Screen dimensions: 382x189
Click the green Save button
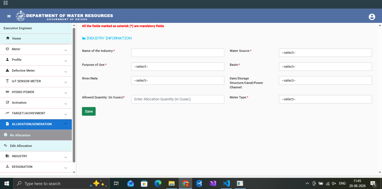pos(89,111)
